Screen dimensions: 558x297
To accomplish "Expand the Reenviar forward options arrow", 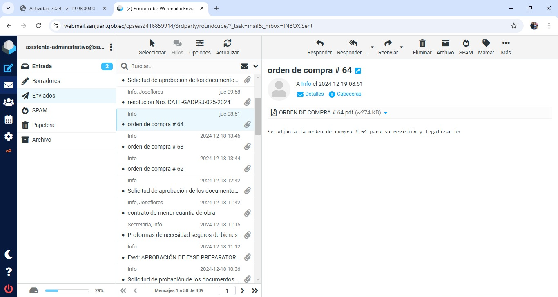I will pos(401,47).
